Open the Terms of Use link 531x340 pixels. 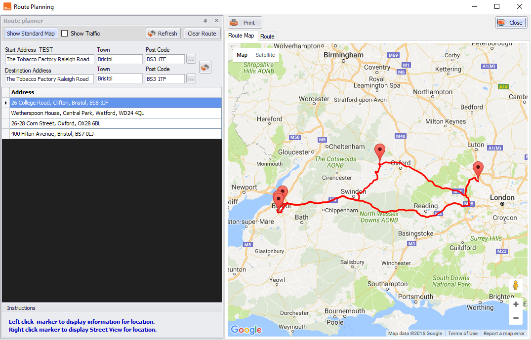coord(463,333)
